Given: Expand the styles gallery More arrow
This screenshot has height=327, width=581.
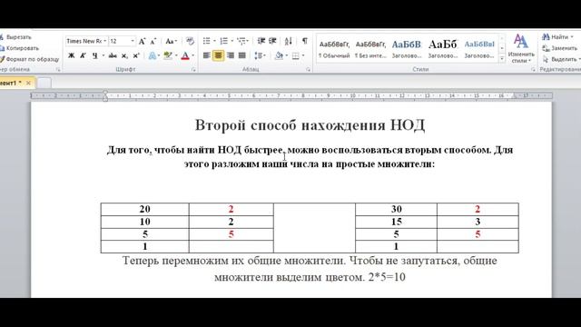Looking at the screenshot, I should click(x=502, y=58).
